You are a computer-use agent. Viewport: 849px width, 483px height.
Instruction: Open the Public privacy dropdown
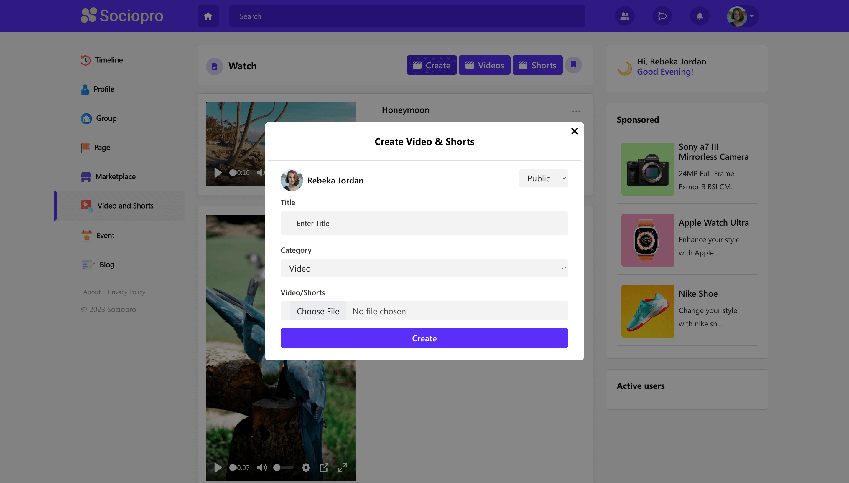543,178
